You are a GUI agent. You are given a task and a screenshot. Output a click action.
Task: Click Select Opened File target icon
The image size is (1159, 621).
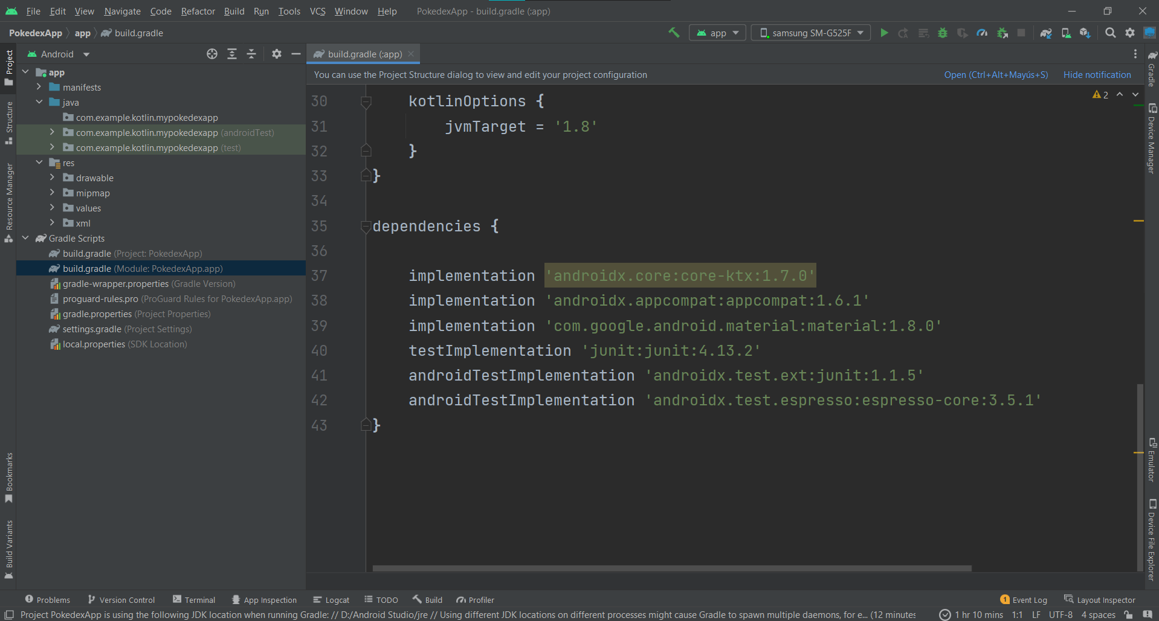click(x=212, y=54)
